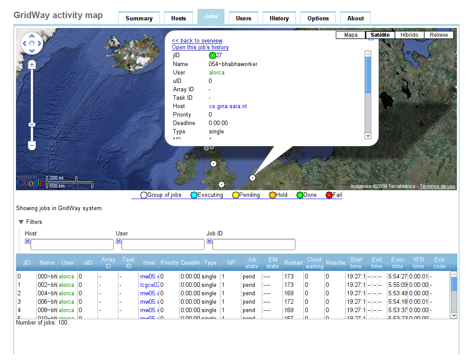This screenshot has width=468, height=364.
Task: Open the History tab
Action: click(x=279, y=18)
